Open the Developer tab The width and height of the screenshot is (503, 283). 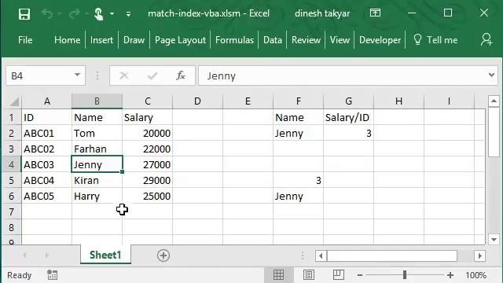pyautogui.click(x=380, y=40)
